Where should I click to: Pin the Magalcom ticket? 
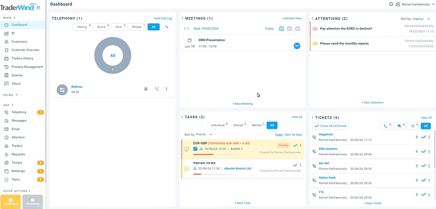417,137
